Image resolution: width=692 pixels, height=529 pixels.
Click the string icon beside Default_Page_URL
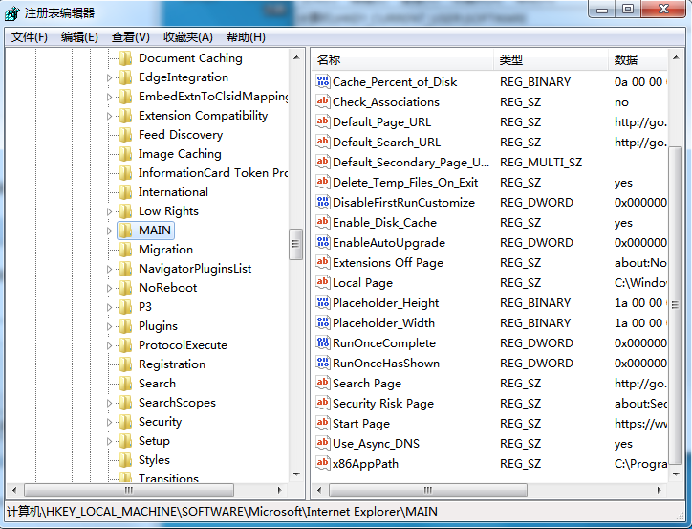(323, 121)
